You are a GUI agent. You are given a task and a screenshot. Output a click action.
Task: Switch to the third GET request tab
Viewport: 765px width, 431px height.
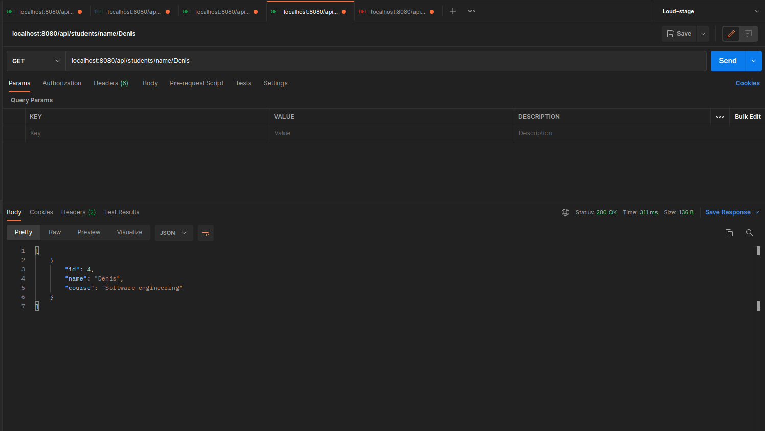310,11
